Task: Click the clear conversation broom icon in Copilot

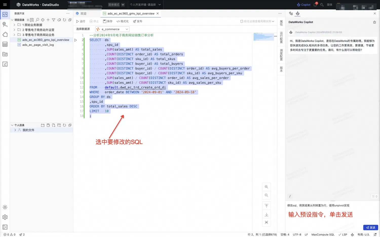Action: click(374, 22)
